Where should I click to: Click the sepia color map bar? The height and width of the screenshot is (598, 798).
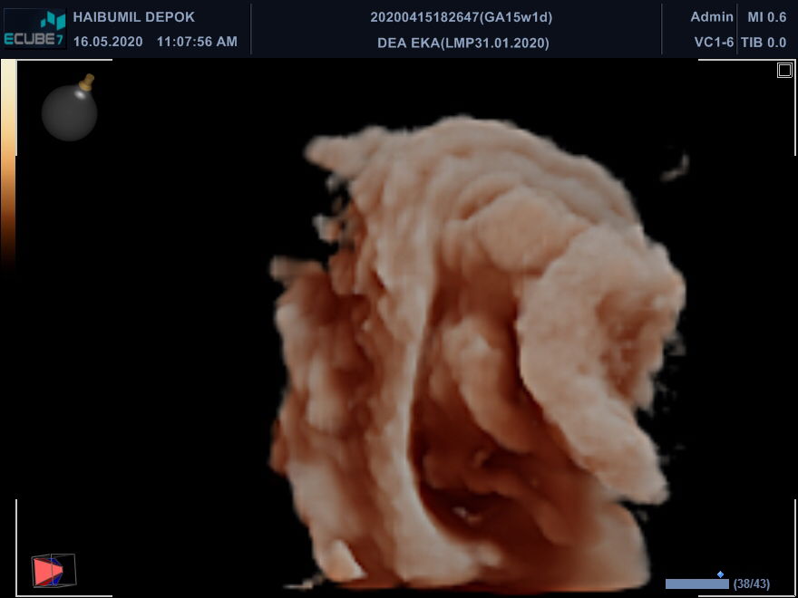tap(7, 163)
